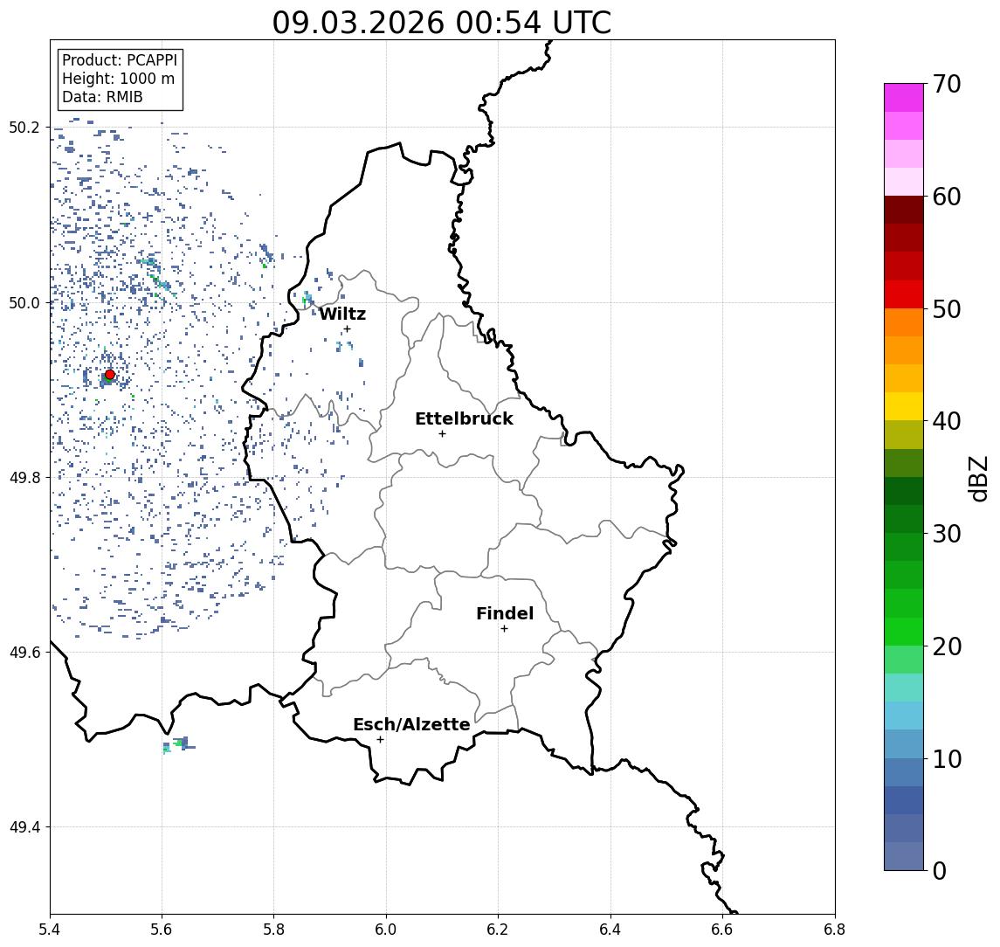Click longitude axis label 6.8
The height and width of the screenshot is (947, 1000).
(835, 930)
